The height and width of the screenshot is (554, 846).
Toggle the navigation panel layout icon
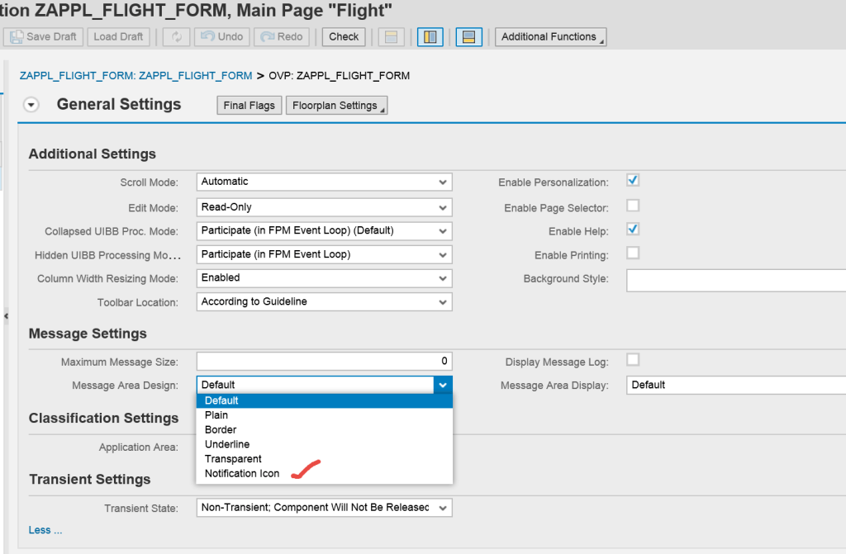[x=430, y=36]
